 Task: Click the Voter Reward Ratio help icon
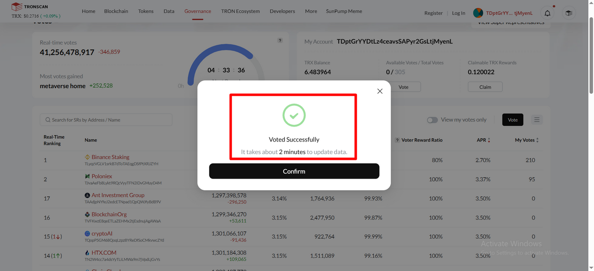[397, 140]
